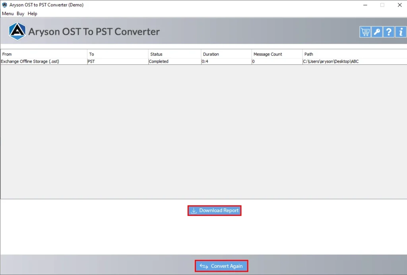This screenshot has width=407, height=275.
Task: Click the Duration column header
Action: [x=227, y=54]
